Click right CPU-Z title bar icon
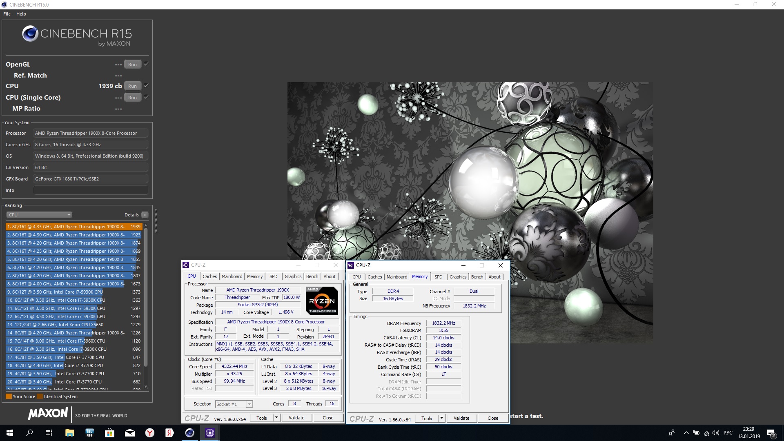 coord(351,265)
